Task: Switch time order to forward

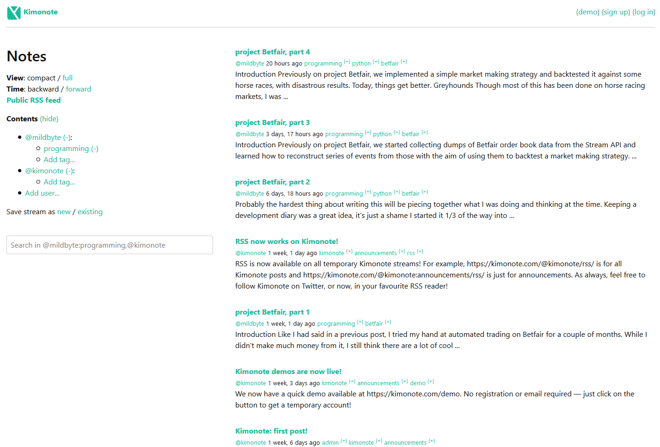Action: (x=79, y=89)
